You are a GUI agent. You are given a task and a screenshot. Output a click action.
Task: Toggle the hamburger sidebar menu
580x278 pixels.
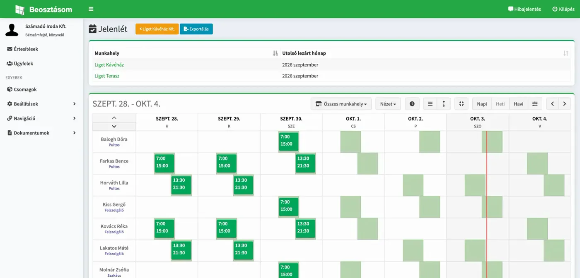tap(91, 9)
